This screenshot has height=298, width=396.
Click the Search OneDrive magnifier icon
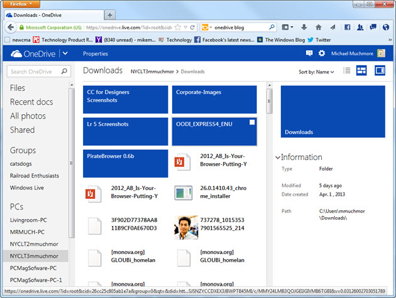[x=64, y=72]
